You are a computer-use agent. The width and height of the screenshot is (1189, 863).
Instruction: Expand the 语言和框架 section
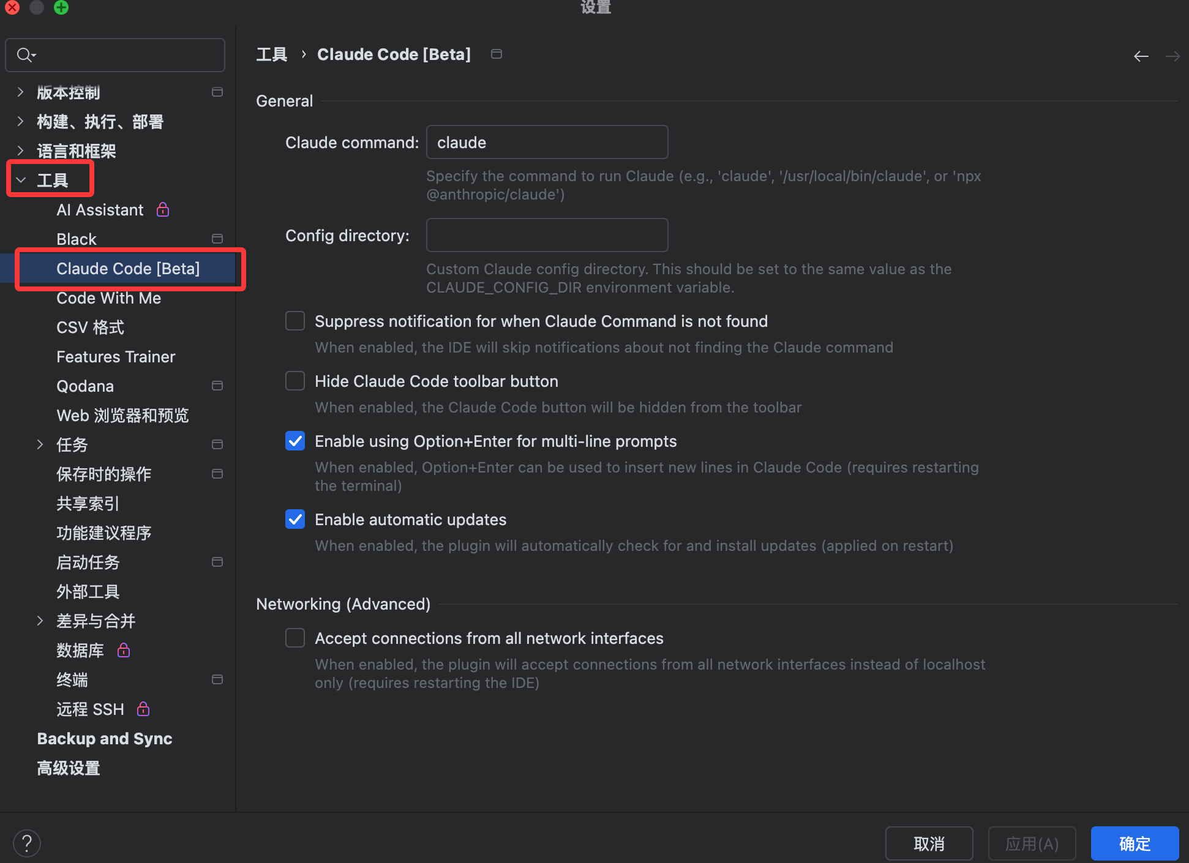(x=21, y=151)
